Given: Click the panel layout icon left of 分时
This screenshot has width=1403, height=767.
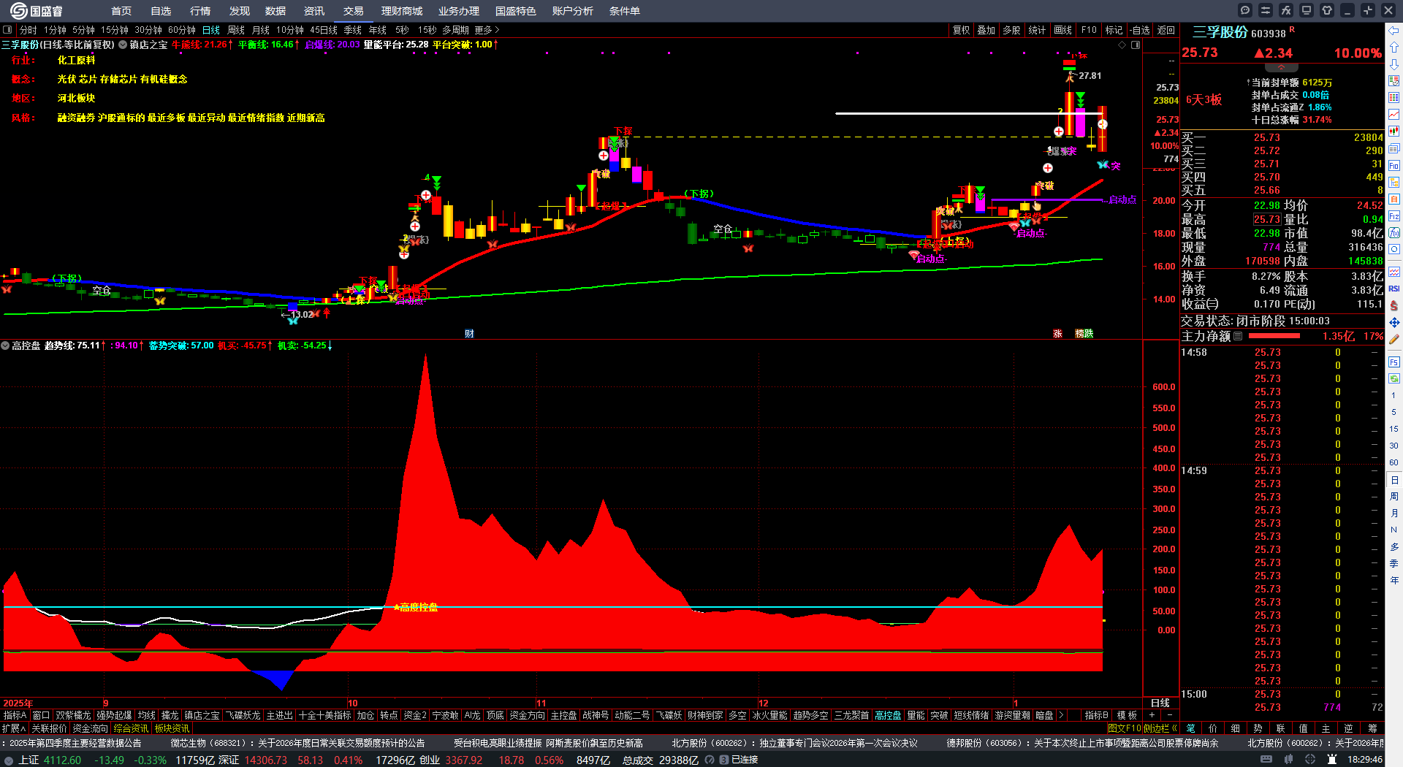Looking at the screenshot, I should [x=8, y=30].
